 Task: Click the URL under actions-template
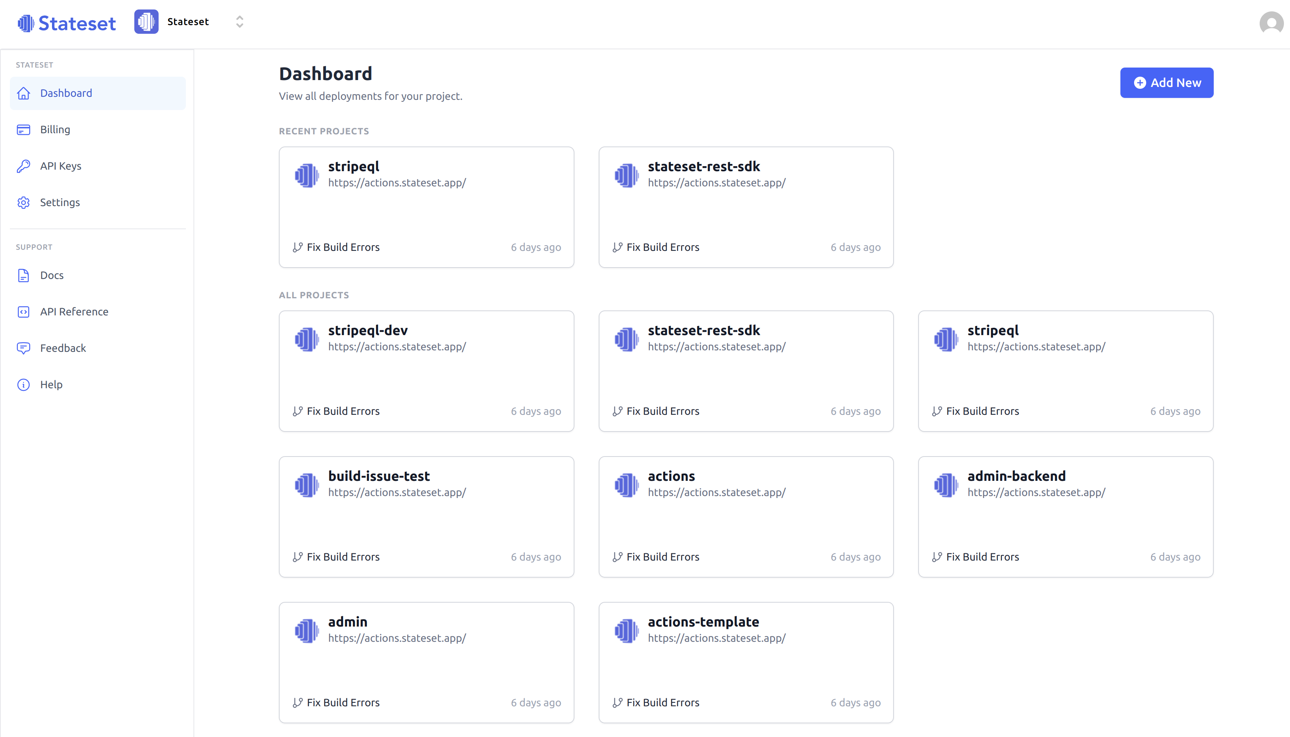coord(717,638)
